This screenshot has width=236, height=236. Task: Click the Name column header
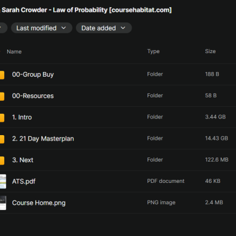click(x=14, y=51)
